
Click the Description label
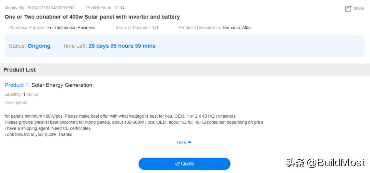[16, 103]
